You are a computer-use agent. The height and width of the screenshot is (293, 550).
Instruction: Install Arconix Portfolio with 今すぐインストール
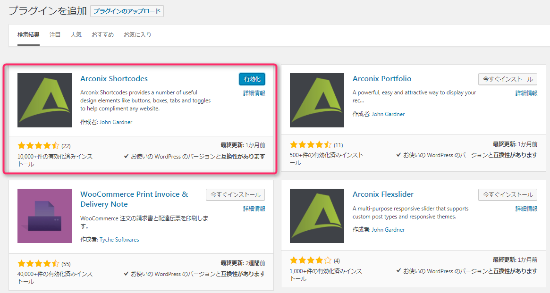[x=508, y=79]
